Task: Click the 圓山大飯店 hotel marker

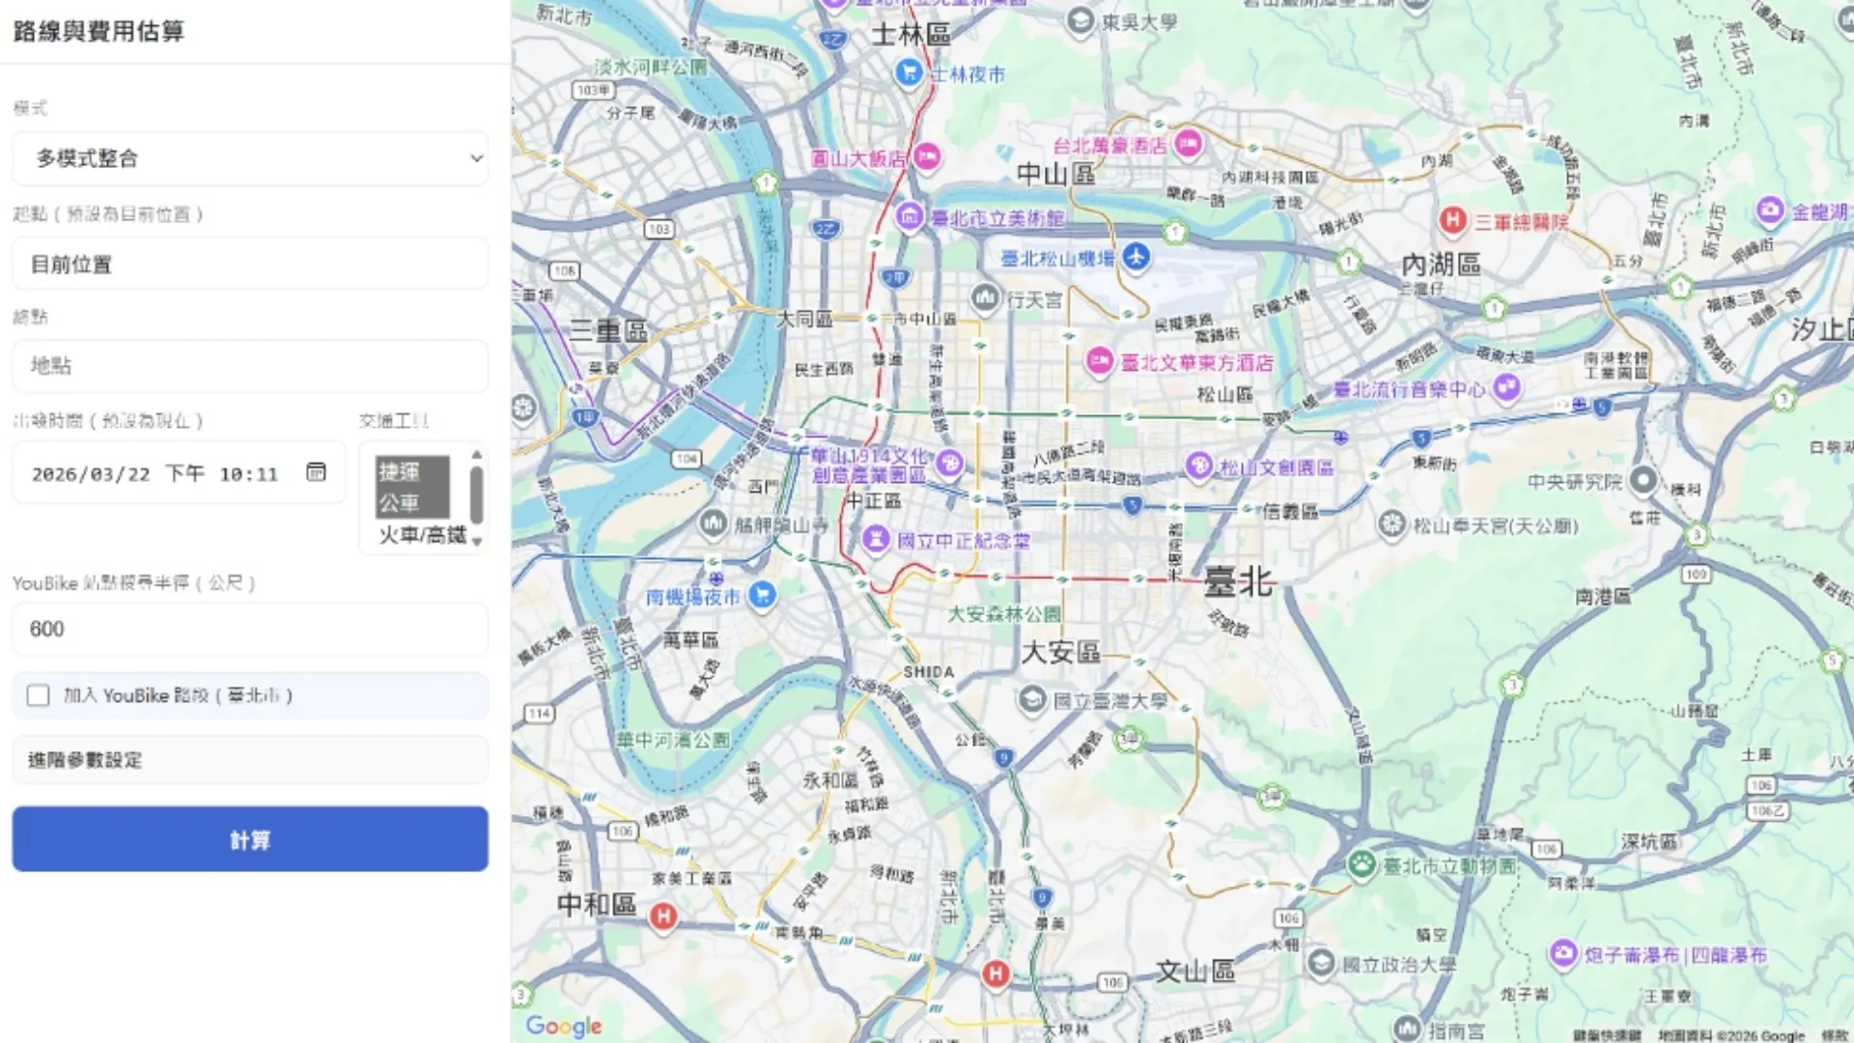Action: pyautogui.click(x=927, y=156)
